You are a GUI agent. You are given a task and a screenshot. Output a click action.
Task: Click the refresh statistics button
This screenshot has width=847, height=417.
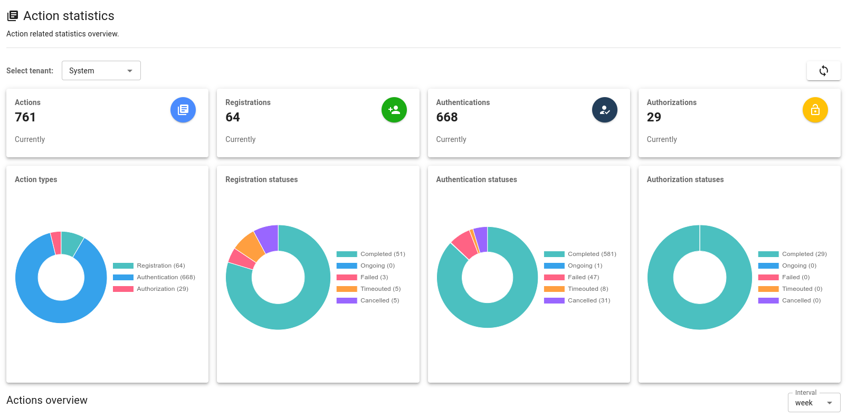pyautogui.click(x=823, y=71)
